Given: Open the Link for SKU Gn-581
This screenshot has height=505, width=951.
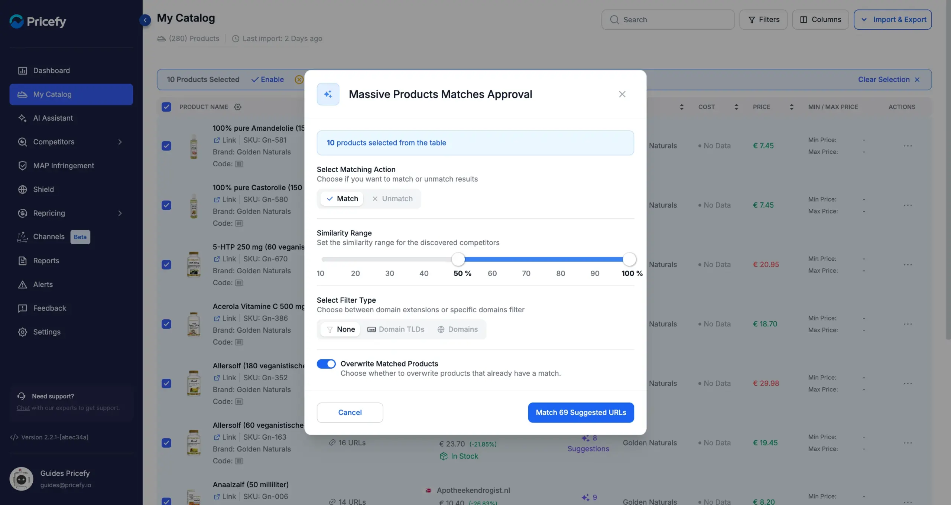Looking at the screenshot, I should (x=225, y=140).
